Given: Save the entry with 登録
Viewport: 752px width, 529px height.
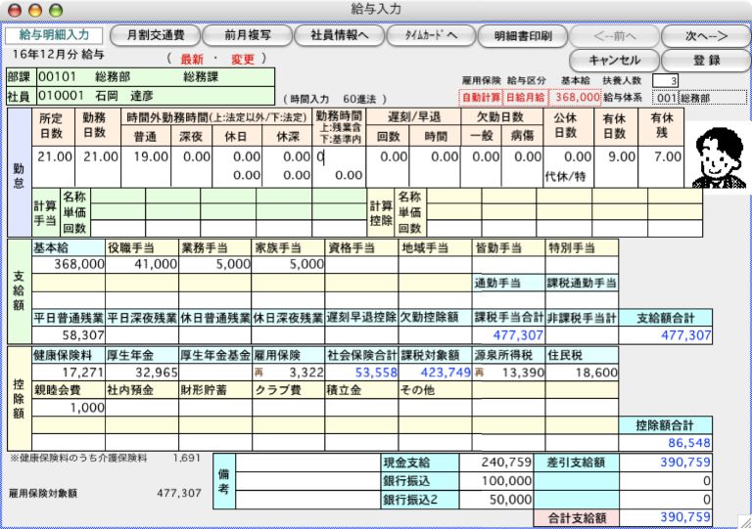Looking at the screenshot, I should (x=705, y=61).
